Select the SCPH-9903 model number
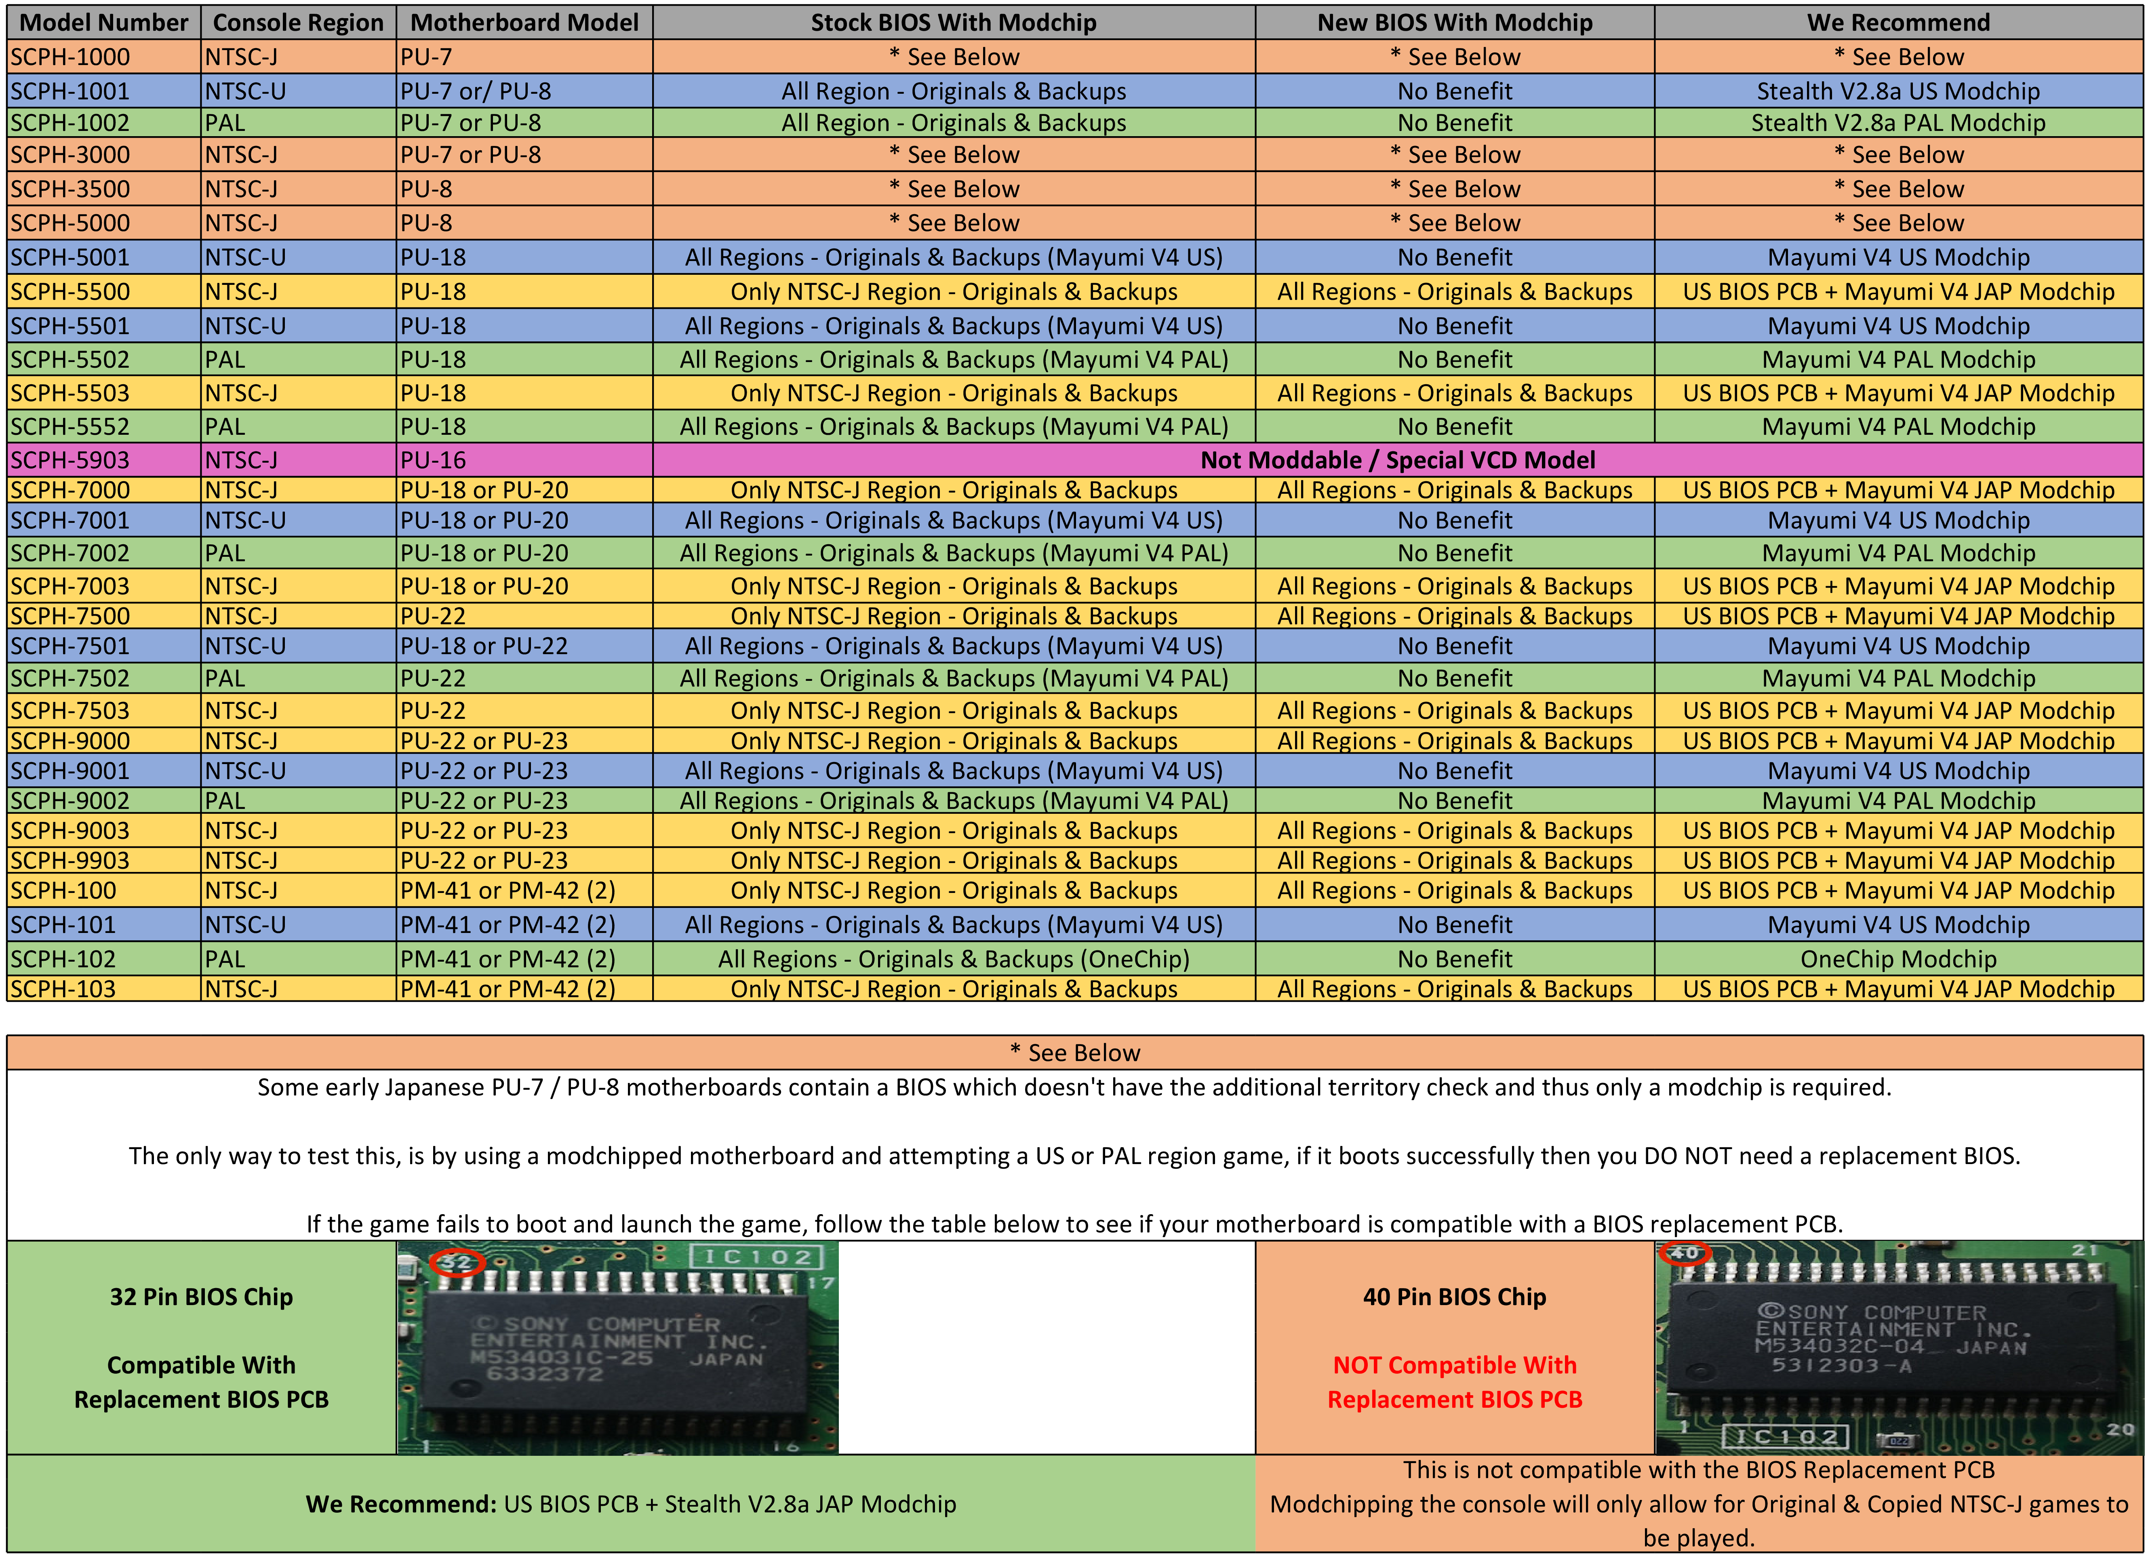The height and width of the screenshot is (1556, 2146). tap(99, 860)
